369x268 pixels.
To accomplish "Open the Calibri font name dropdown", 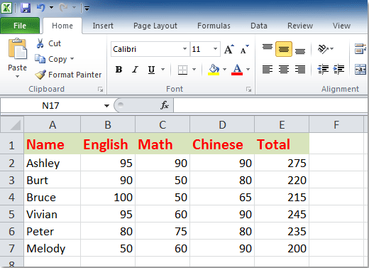I will 184,49.
